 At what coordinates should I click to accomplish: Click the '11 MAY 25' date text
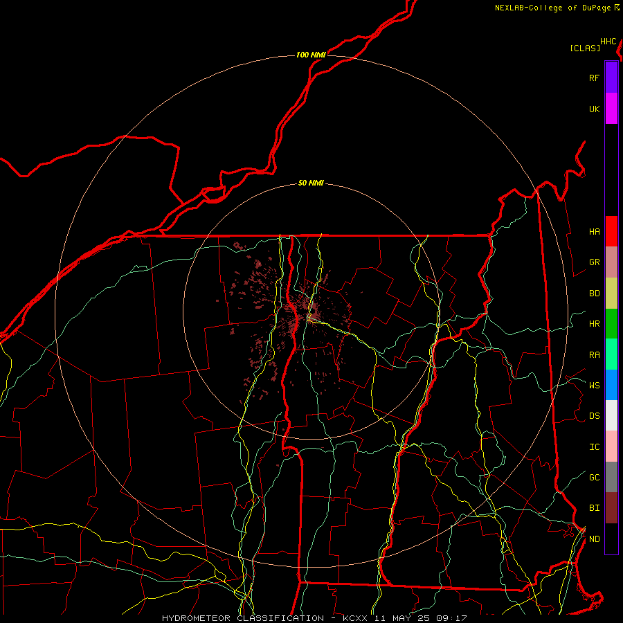[x=401, y=618]
